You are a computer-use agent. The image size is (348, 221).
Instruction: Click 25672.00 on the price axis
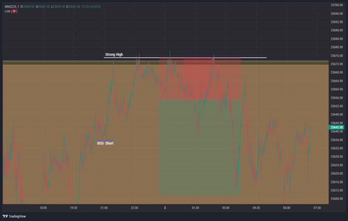337,64
